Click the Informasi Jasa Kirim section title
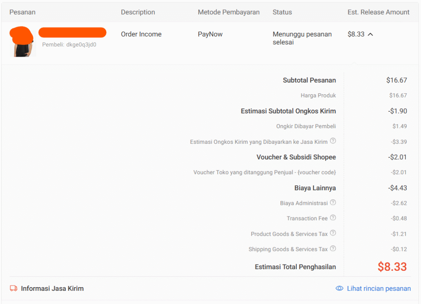Screen dimensions: 421x304 pos(52,288)
